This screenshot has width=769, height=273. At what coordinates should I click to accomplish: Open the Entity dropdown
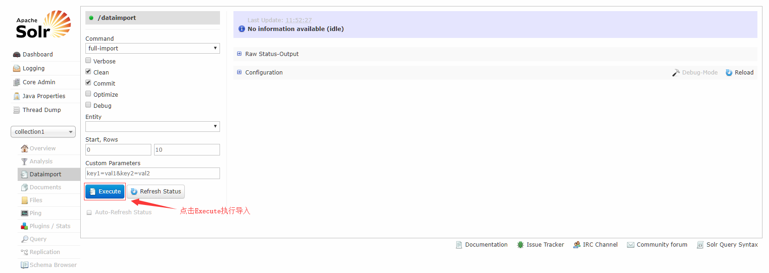point(152,126)
